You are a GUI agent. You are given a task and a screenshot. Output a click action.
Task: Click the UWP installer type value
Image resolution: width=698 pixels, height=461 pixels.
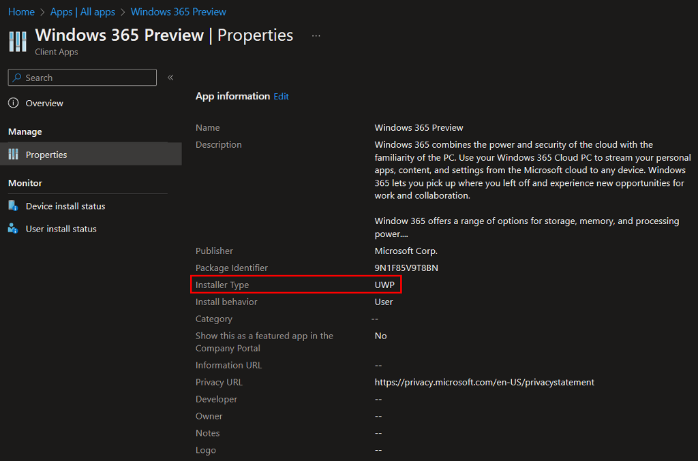[384, 285]
